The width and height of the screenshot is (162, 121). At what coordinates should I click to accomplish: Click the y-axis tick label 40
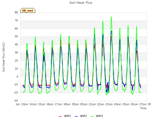16,45
